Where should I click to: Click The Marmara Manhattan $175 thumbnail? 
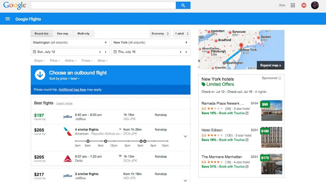pyautogui.click(x=272, y=164)
